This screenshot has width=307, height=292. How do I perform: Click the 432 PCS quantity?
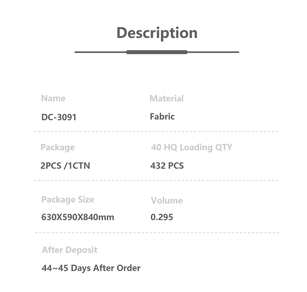pyautogui.click(x=167, y=166)
